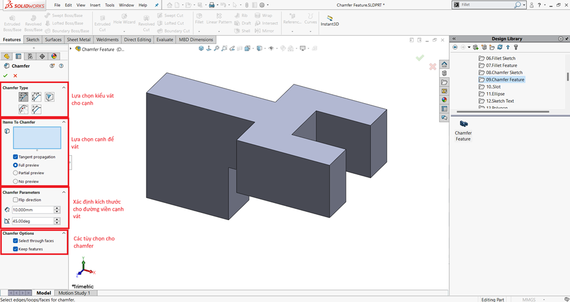Accept chamfer with green checkmark in PropertyManager
This screenshot has width=570, height=302.
(5, 75)
